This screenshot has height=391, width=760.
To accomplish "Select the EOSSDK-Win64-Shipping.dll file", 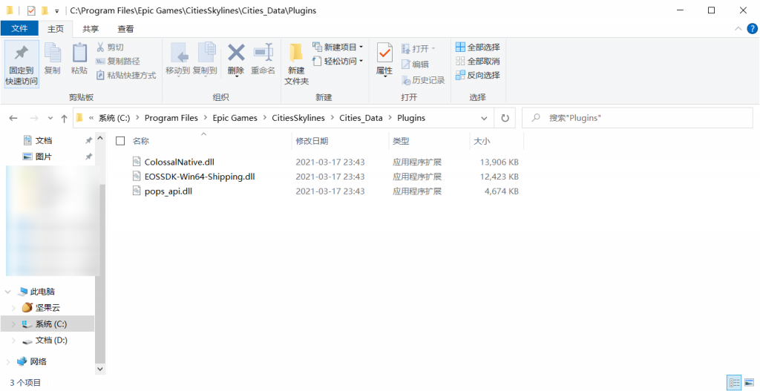I will point(200,177).
